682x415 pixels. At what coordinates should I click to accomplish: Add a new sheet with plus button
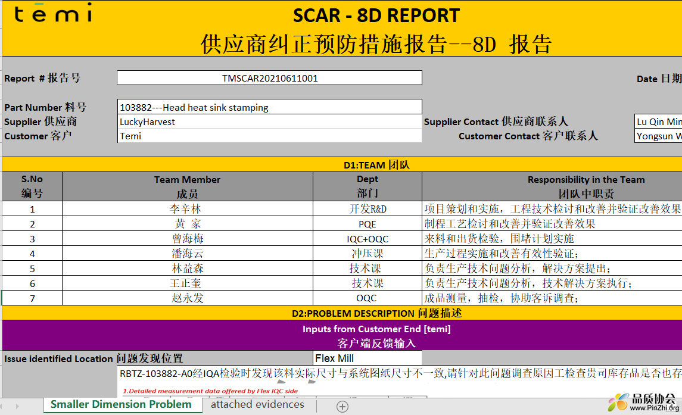(342, 406)
